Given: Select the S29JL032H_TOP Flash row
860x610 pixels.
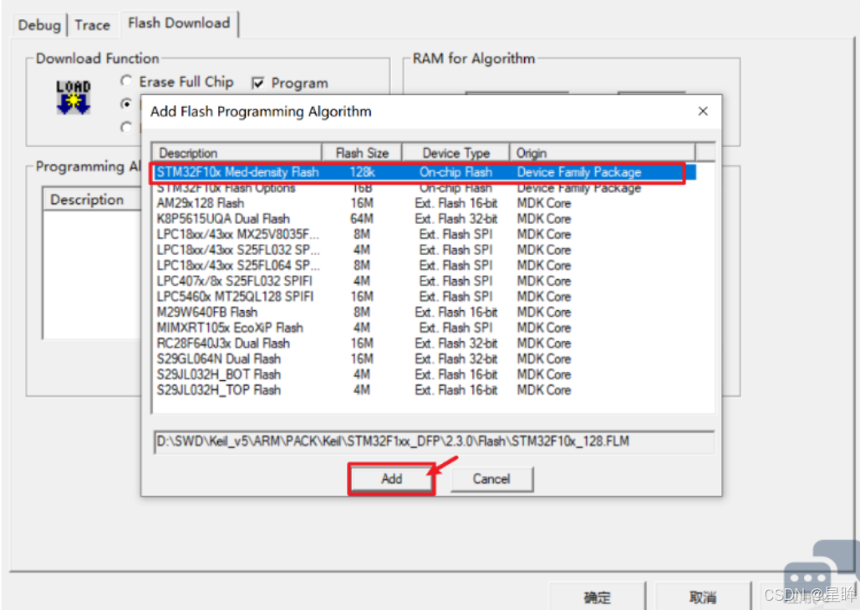Looking at the screenshot, I should (x=425, y=390).
